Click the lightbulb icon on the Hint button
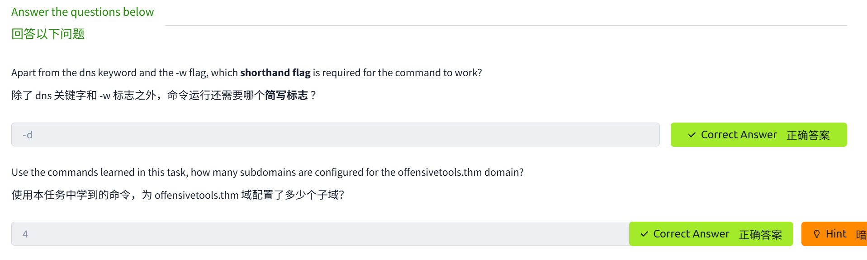Viewport: 867px width, 260px height. [816, 234]
